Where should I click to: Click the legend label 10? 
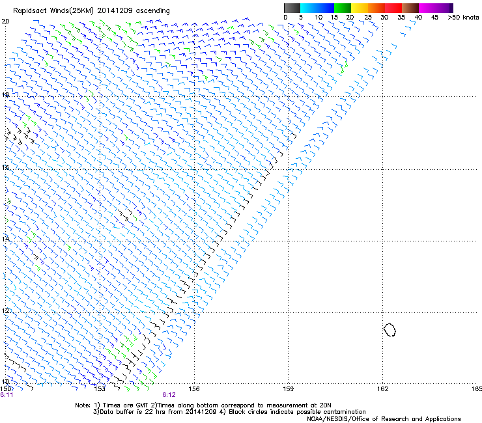click(319, 18)
